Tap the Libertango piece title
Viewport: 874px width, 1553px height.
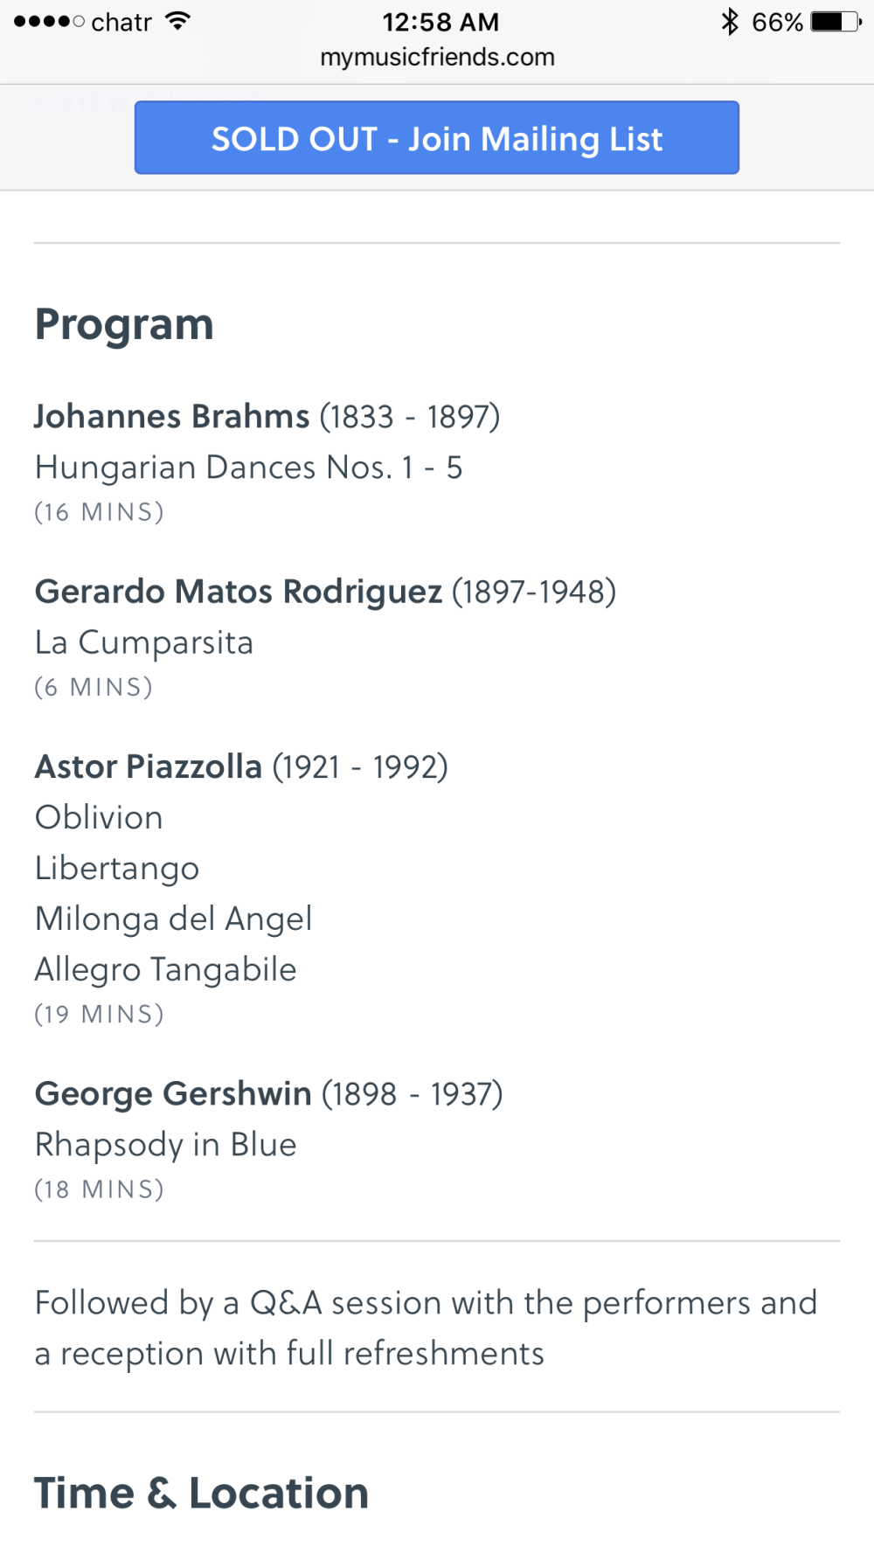[117, 868]
